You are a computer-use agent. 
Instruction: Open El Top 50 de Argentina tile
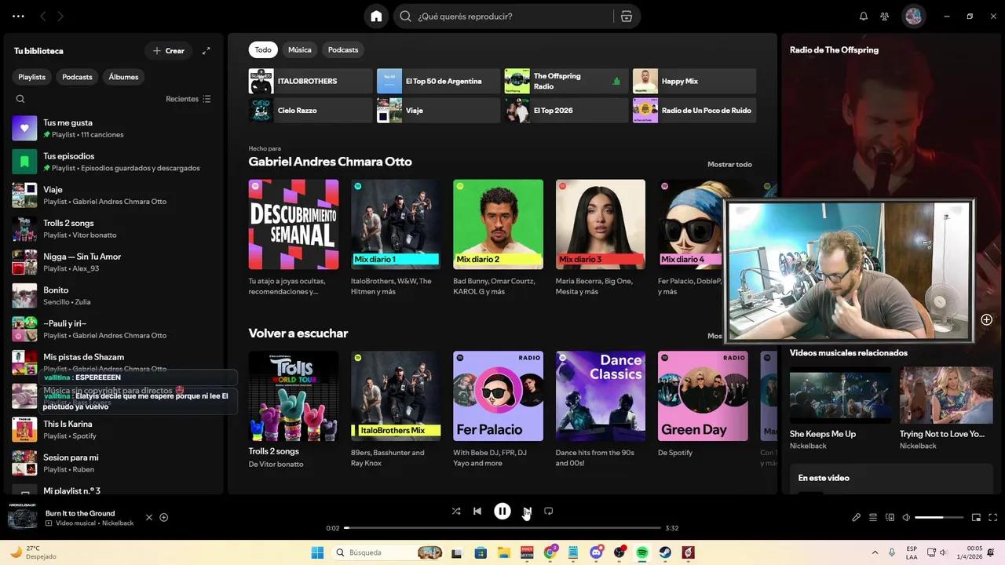[x=438, y=81]
